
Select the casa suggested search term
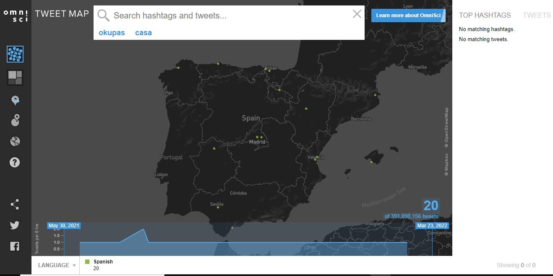(x=143, y=32)
